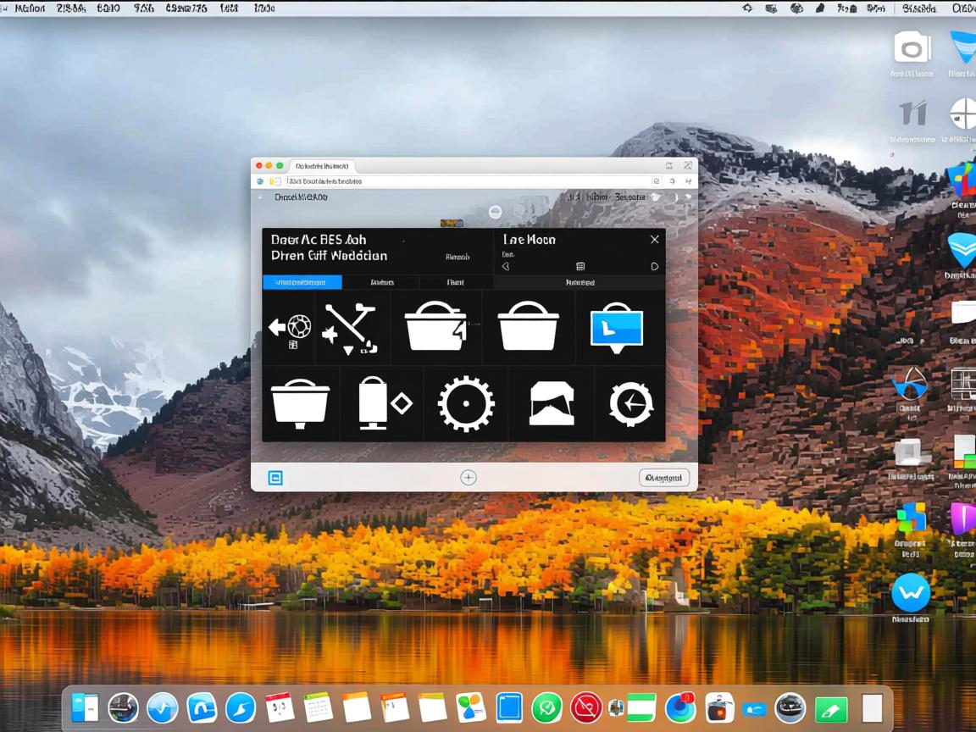Select the clock gear icon tile

click(630, 404)
